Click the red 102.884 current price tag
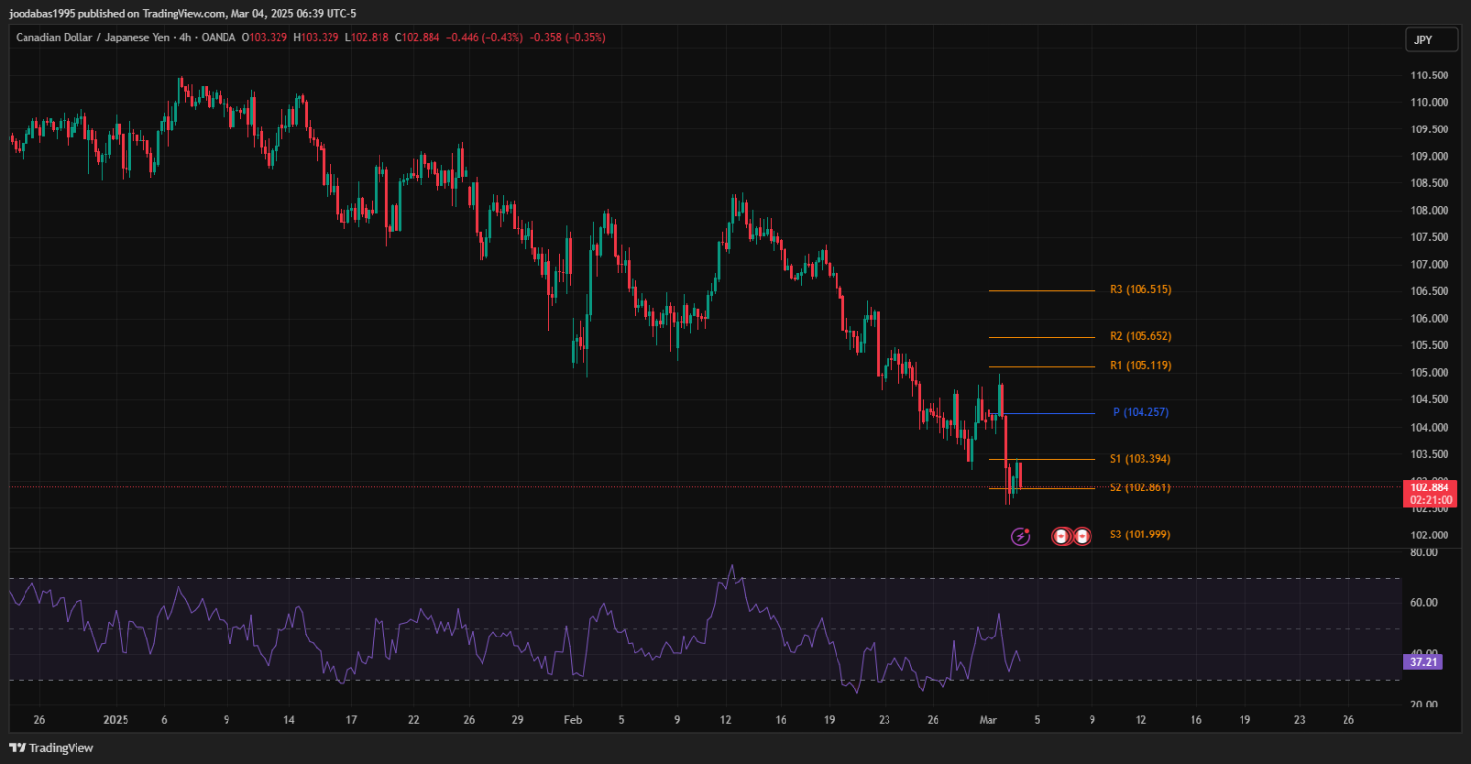Screen dimensions: 1471x764 pyautogui.click(x=1428, y=487)
